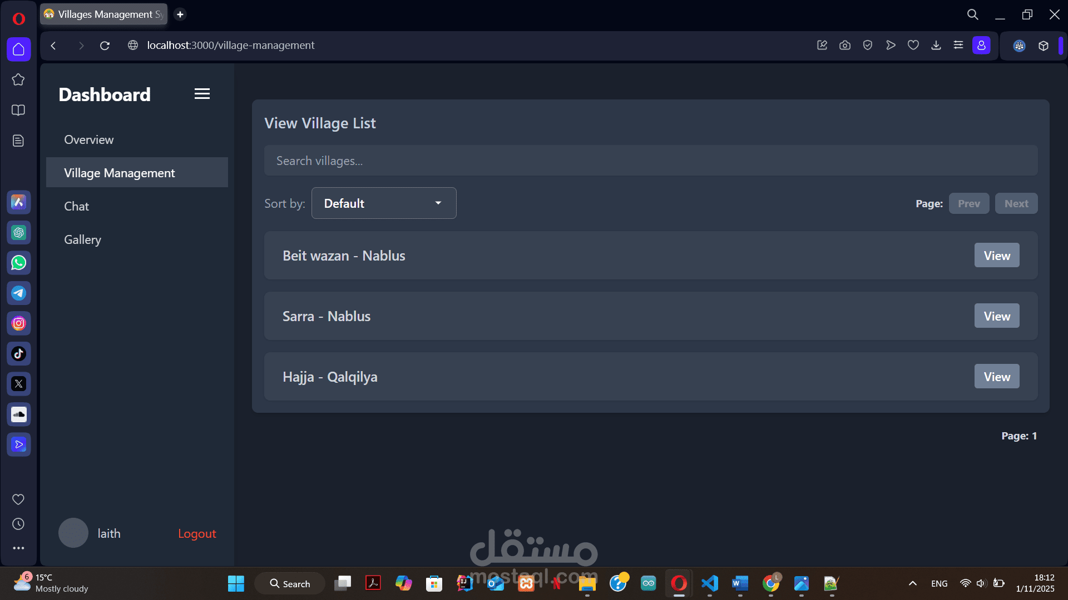This screenshot has height=600, width=1068.
Task: Show hidden system tray icons
Action: (913, 583)
